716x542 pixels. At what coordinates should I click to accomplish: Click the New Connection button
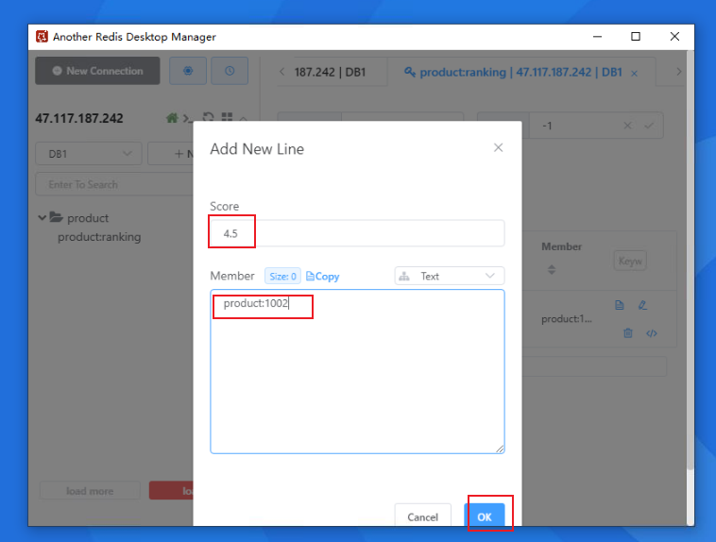(97, 71)
